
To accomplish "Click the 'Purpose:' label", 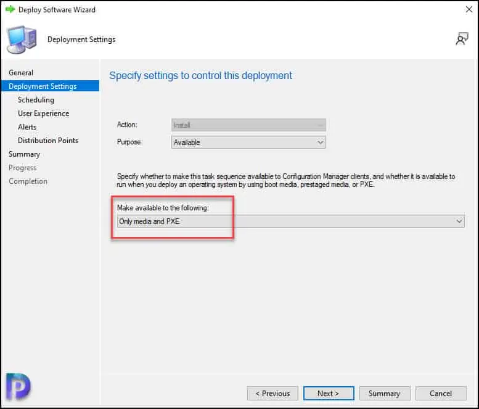I will click(x=130, y=142).
